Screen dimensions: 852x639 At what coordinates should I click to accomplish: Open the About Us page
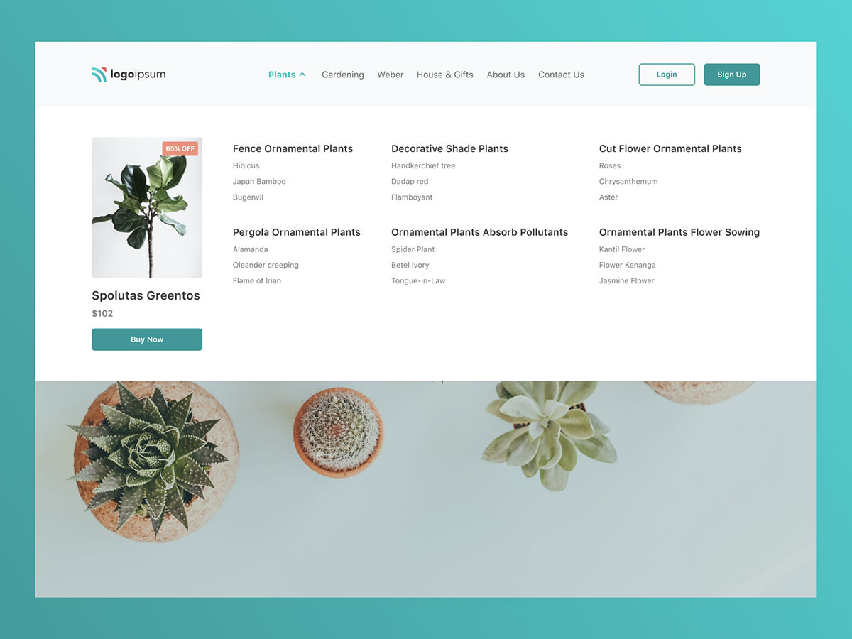pyautogui.click(x=506, y=75)
